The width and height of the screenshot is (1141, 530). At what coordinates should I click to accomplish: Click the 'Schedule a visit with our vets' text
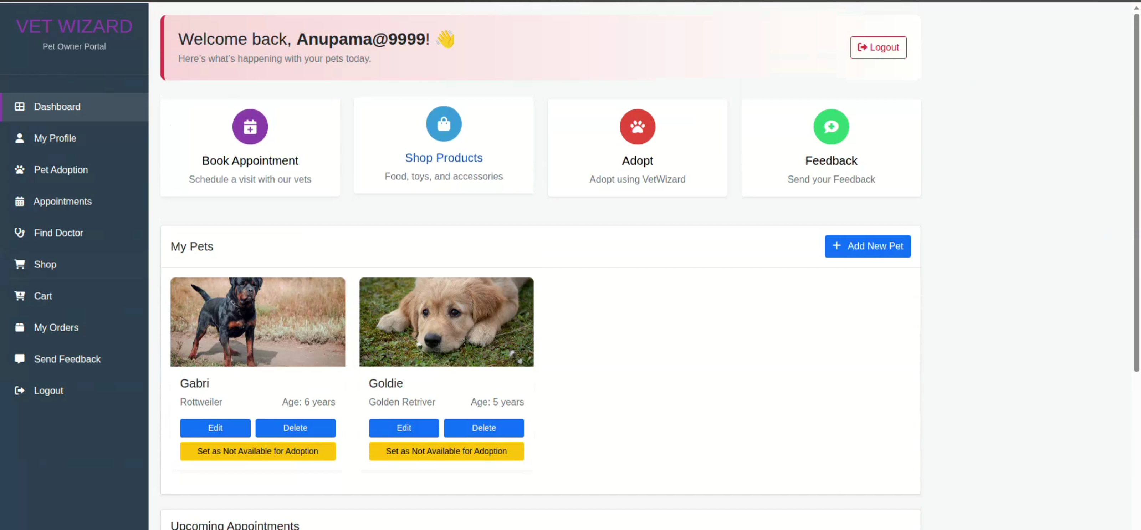tap(250, 179)
